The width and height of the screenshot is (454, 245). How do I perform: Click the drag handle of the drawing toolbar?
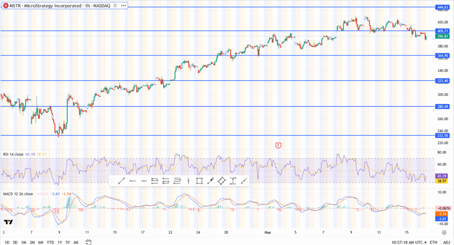[113, 181]
